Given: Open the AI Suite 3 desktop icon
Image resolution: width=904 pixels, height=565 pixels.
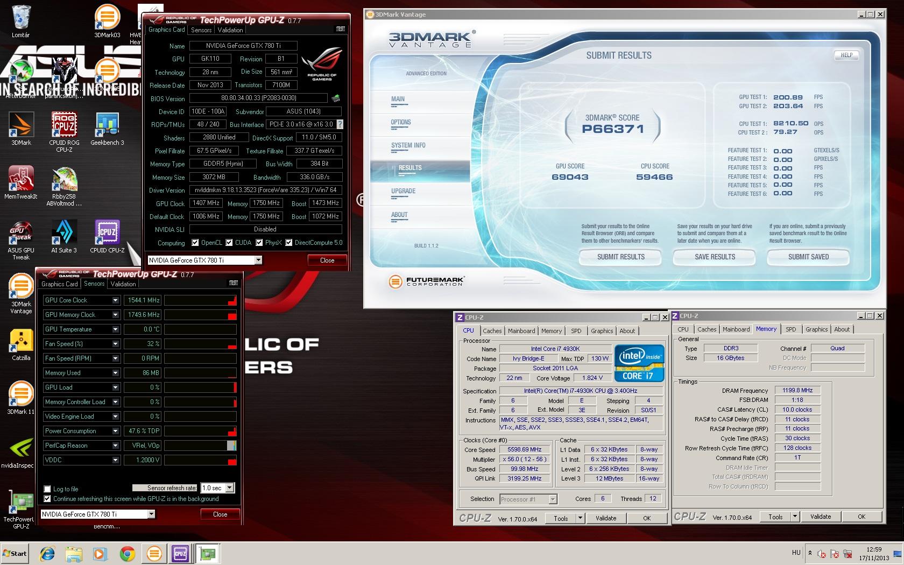Looking at the screenshot, I should pos(64,237).
